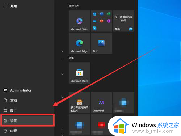Viewport: 181px width, 136px height.
Task: Launch the Microsoft Store tile
Action: coord(79,73)
